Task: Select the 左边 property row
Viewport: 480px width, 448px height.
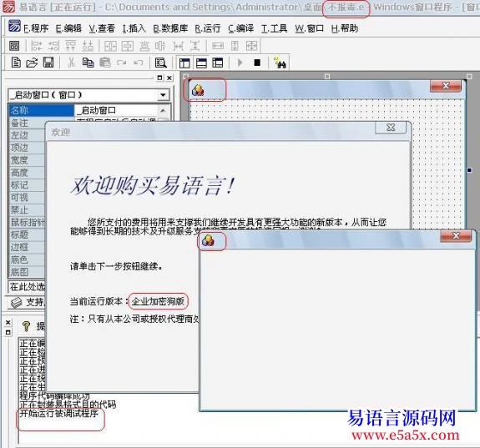Action: [28, 135]
